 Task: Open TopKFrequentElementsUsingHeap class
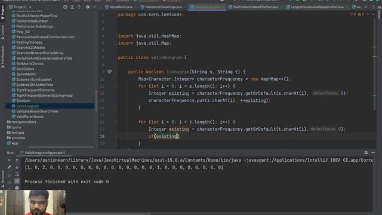pyautogui.click(x=44, y=96)
